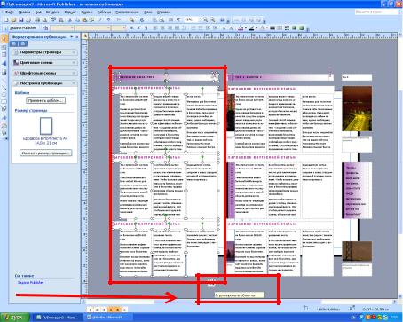Screen dimensions: 403x322
Task: Open the Таблица menu
Action: pyautogui.click(x=104, y=12)
